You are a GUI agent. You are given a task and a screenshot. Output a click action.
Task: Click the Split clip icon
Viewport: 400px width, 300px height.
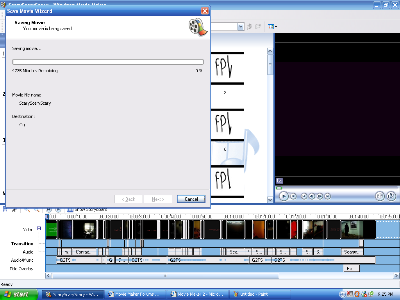pos(380,196)
